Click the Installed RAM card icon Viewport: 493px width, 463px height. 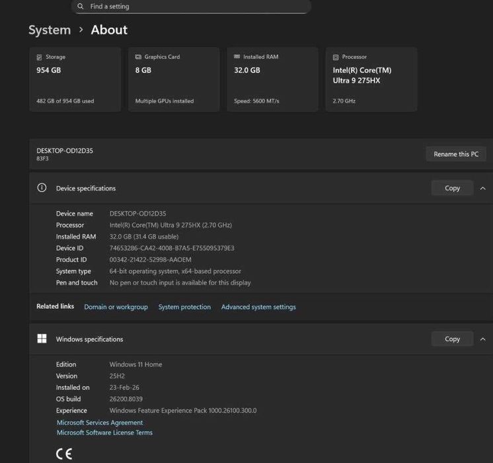click(x=237, y=57)
